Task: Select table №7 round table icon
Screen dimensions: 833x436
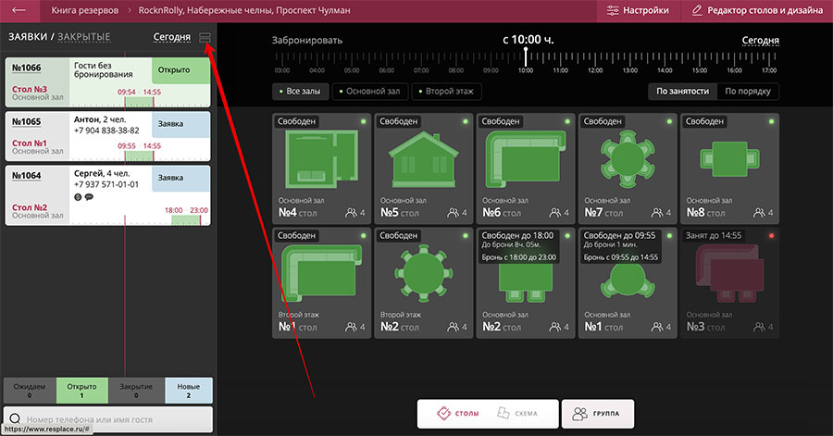Action: [628, 159]
